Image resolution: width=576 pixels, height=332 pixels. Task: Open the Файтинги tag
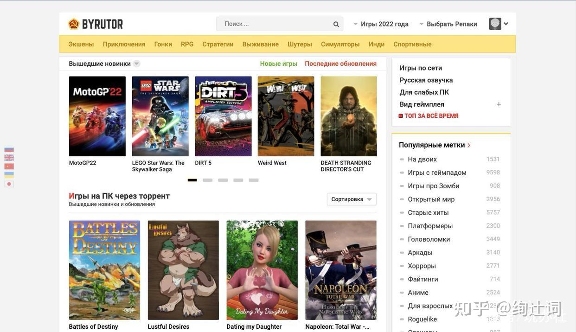423,280
